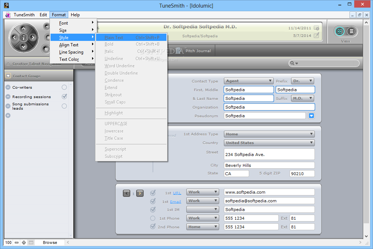Open the Size submenu

(x=74, y=30)
